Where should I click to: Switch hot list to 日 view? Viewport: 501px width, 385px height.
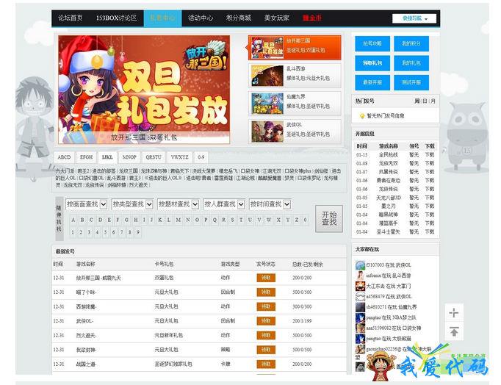point(425,101)
